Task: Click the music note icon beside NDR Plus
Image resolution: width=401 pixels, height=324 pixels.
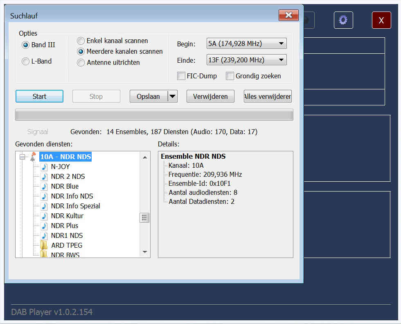Action: 44,226
